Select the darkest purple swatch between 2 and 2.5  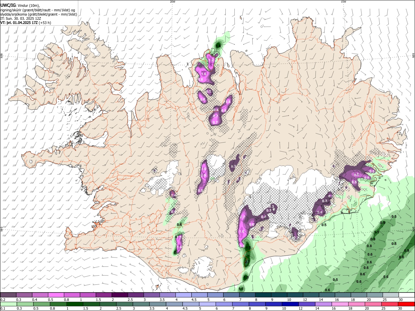click(120, 295)
